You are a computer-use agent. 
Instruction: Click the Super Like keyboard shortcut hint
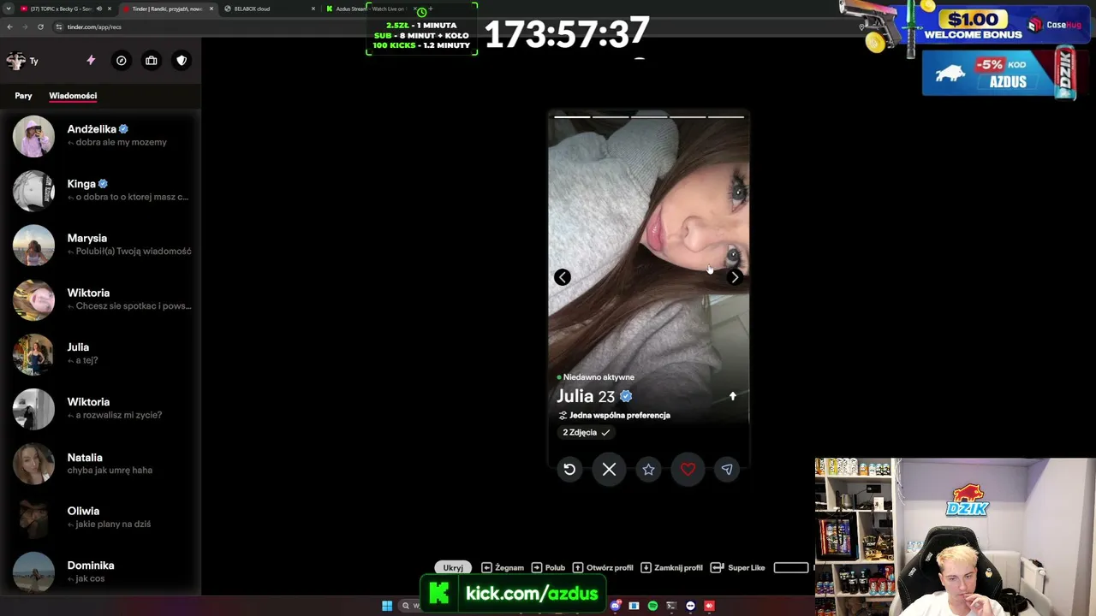(x=737, y=567)
